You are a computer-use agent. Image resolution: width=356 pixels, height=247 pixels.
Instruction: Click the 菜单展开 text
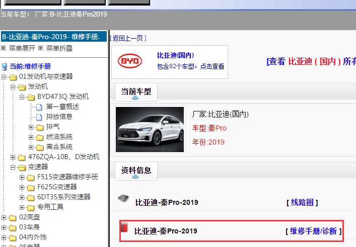22,48
